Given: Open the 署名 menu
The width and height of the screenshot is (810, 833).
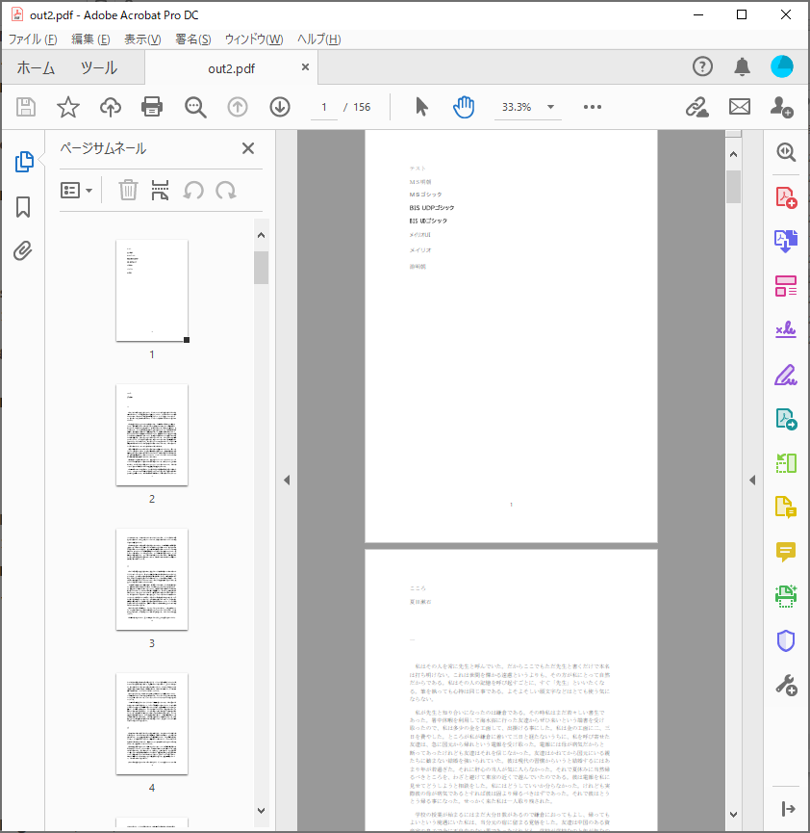Looking at the screenshot, I should [193, 39].
